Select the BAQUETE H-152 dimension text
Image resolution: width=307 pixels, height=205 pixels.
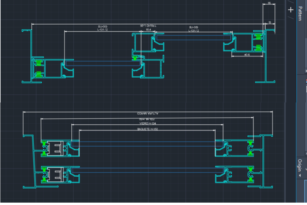(x=148, y=129)
